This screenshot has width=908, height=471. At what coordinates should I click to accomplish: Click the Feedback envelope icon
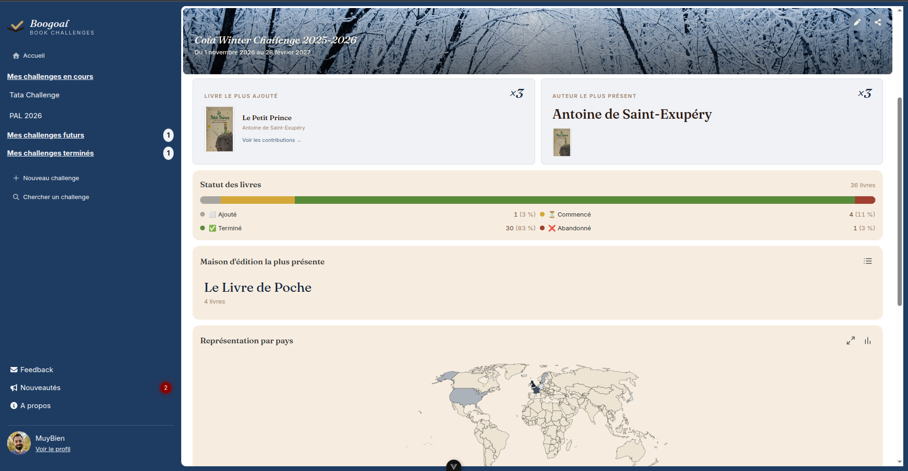(x=14, y=370)
